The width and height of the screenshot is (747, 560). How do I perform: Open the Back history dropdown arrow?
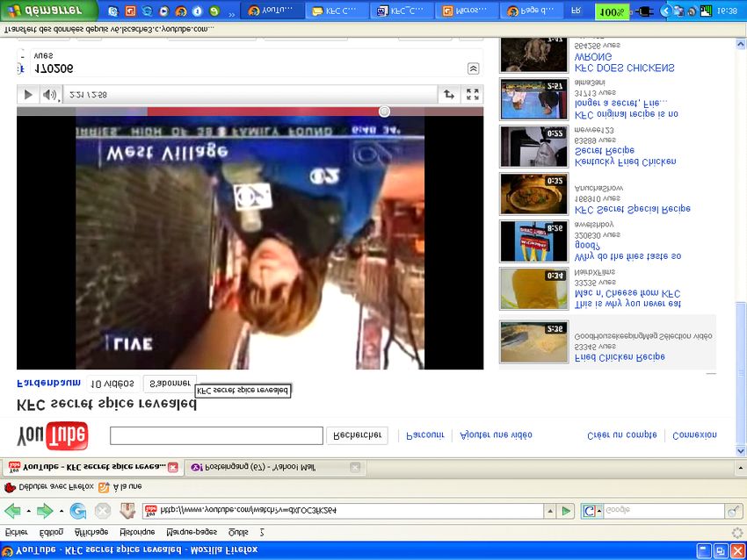tap(29, 512)
